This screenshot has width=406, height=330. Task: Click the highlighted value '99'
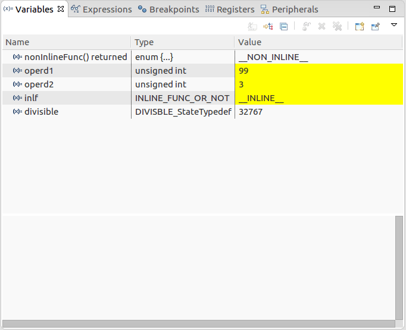(x=319, y=71)
